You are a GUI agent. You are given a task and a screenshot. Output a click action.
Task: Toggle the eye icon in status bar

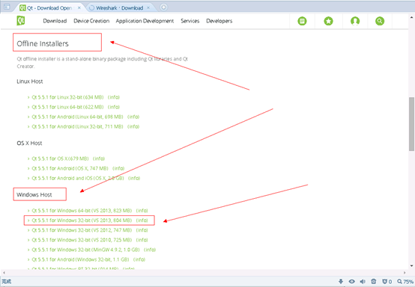click(x=352, y=282)
